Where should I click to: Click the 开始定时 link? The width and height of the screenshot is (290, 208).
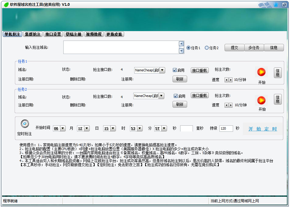263,129
